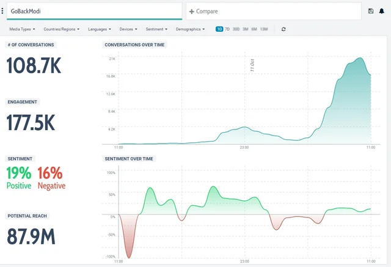Click the 108.7K conversations value
This screenshot has width=391, height=267.
[x=34, y=65]
